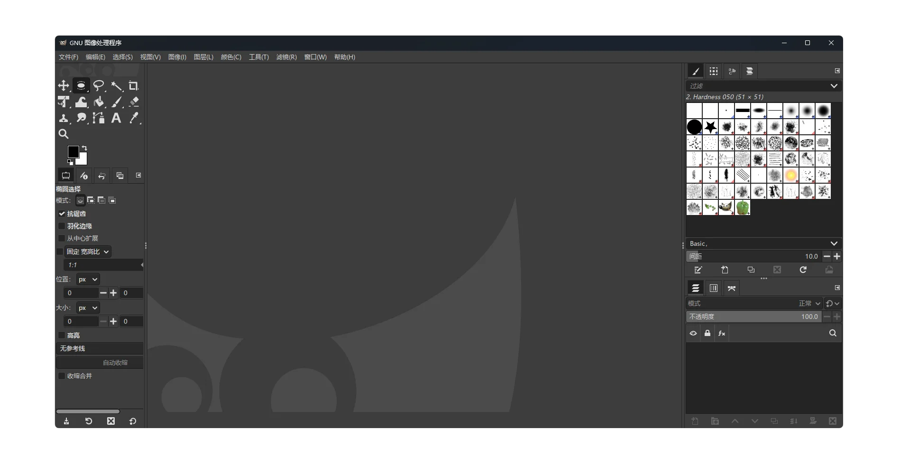This screenshot has height=467, width=900.
Task: Choose subtract from selection mode
Action: click(x=101, y=200)
